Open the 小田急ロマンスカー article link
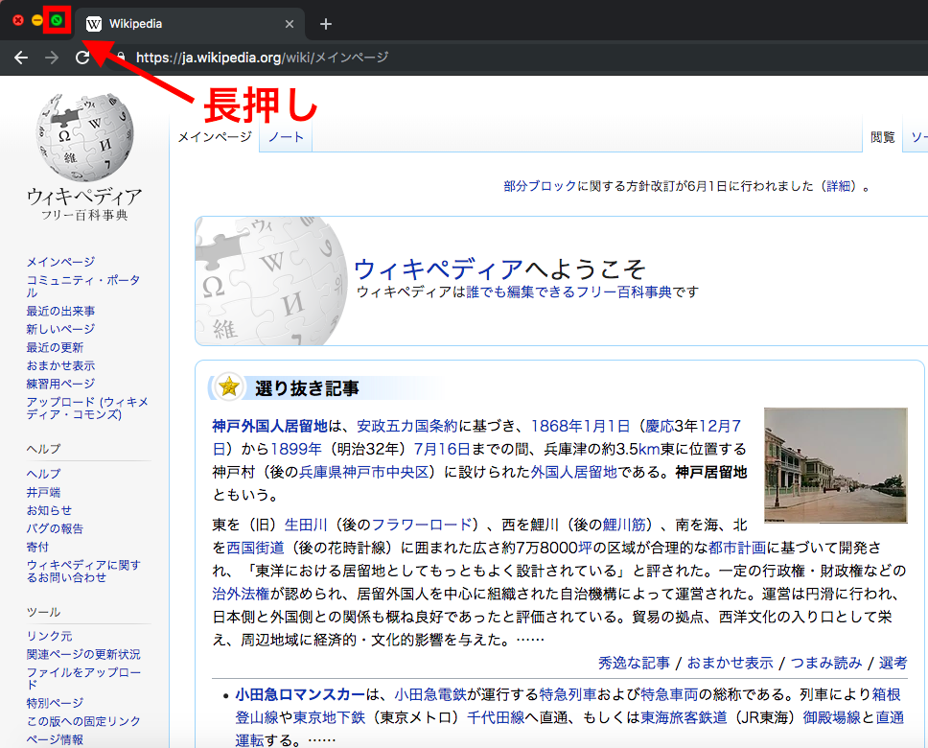 tap(300, 694)
